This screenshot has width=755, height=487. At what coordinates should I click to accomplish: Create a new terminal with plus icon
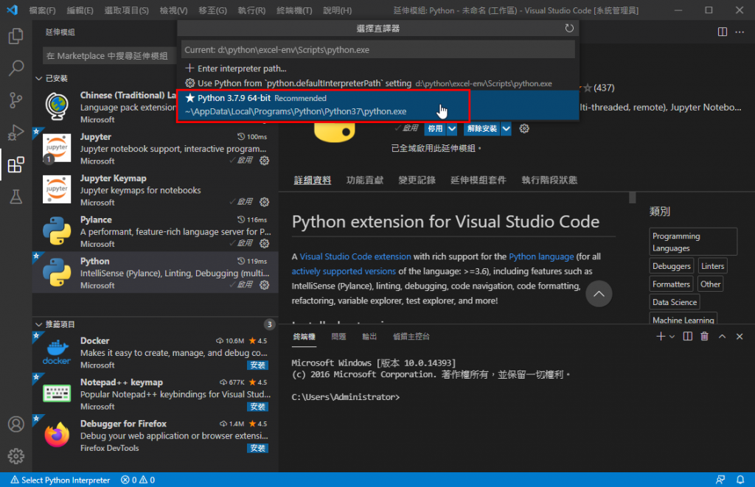pos(661,337)
